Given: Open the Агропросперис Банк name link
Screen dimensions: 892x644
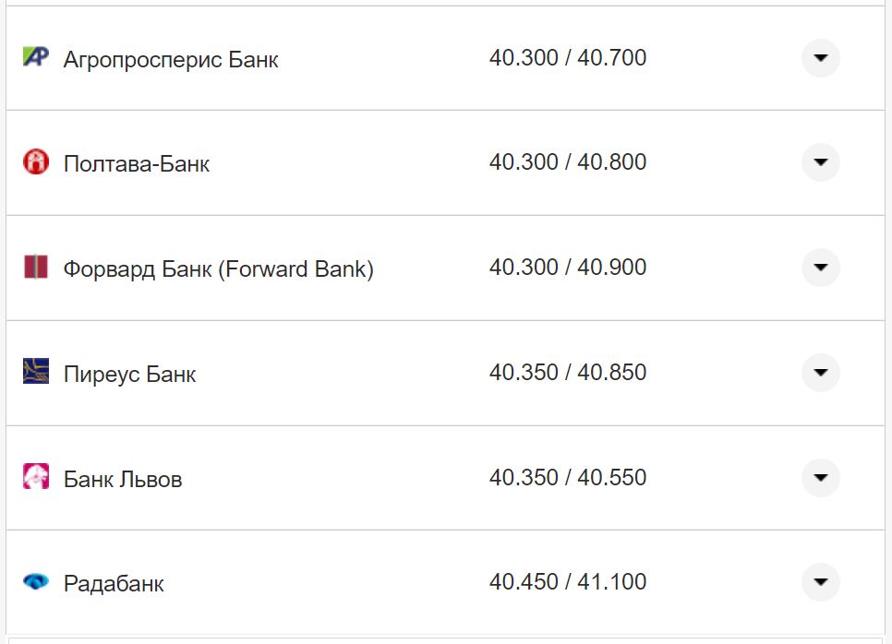Looking at the screenshot, I should pyautogui.click(x=171, y=60).
